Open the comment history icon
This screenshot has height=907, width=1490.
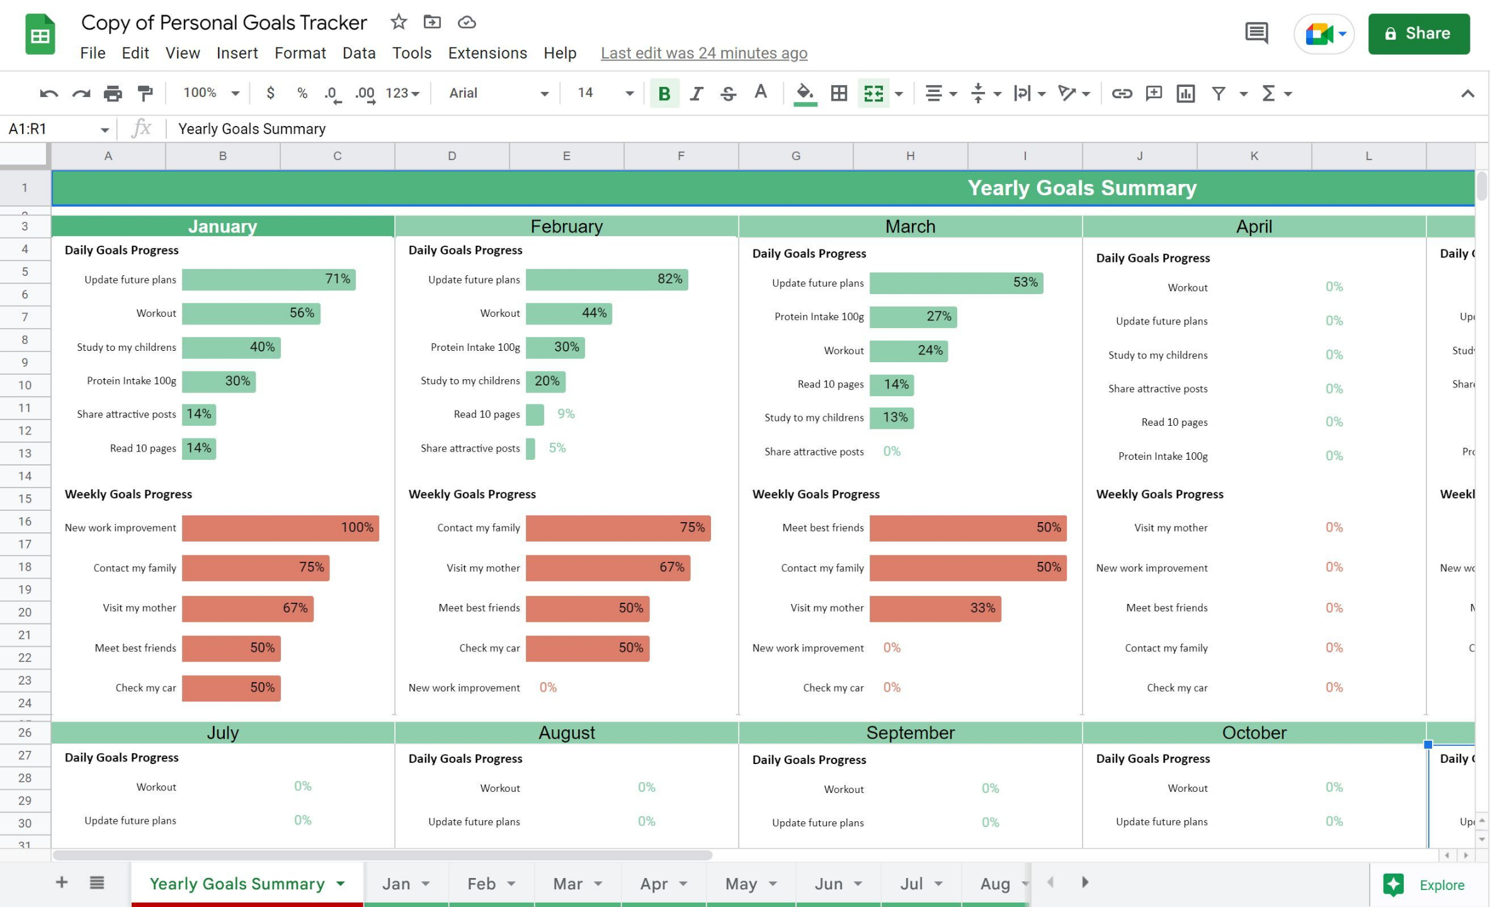(1256, 33)
